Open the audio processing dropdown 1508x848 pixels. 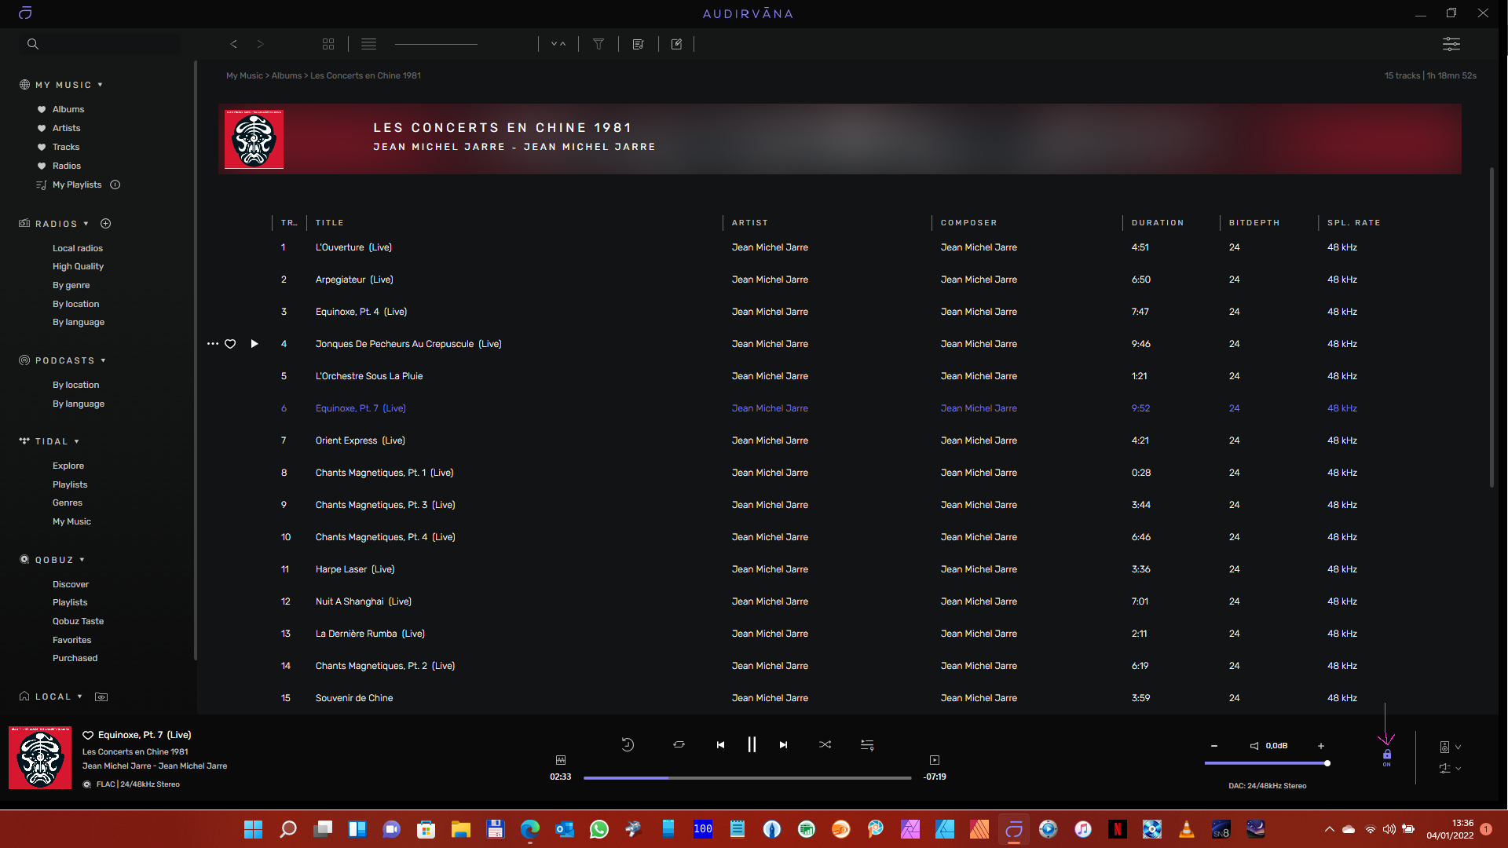pos(1450,768)
